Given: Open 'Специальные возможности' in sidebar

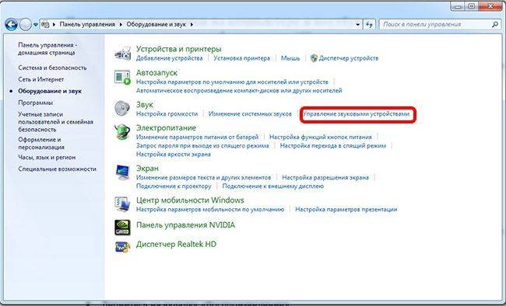Looking at the screenshot, I should (57, 169).
